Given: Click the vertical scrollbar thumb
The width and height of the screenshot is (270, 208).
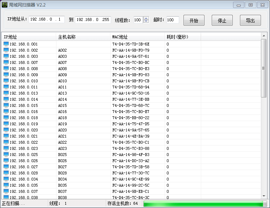Looking at the screenshot, I should click(x=264, y=69).
